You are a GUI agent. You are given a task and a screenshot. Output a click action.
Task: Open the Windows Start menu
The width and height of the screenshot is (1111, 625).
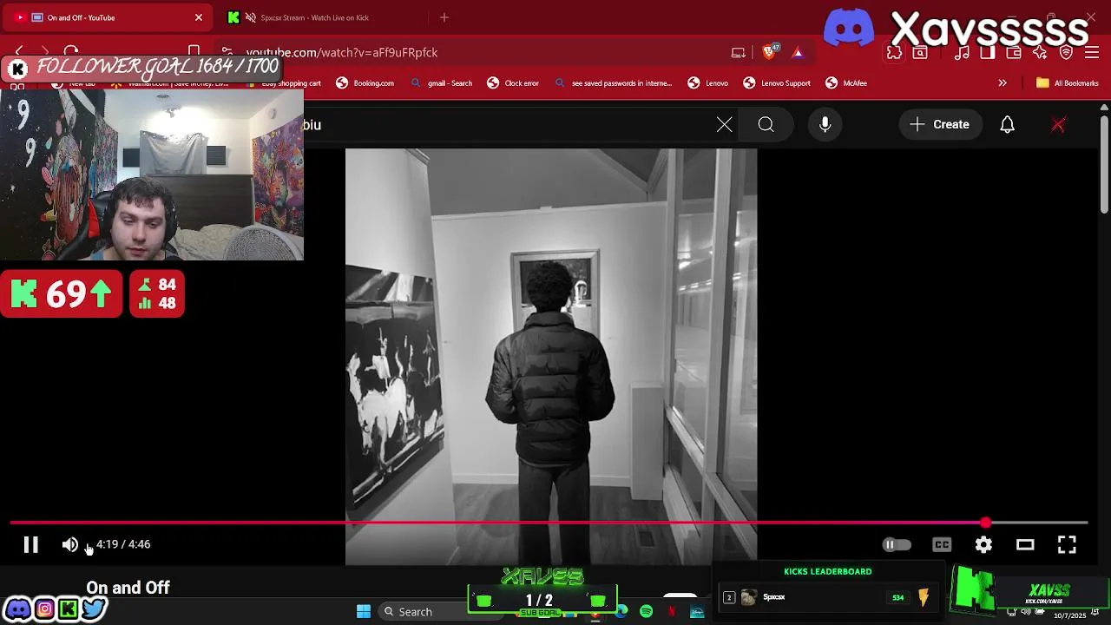(364, 612)
